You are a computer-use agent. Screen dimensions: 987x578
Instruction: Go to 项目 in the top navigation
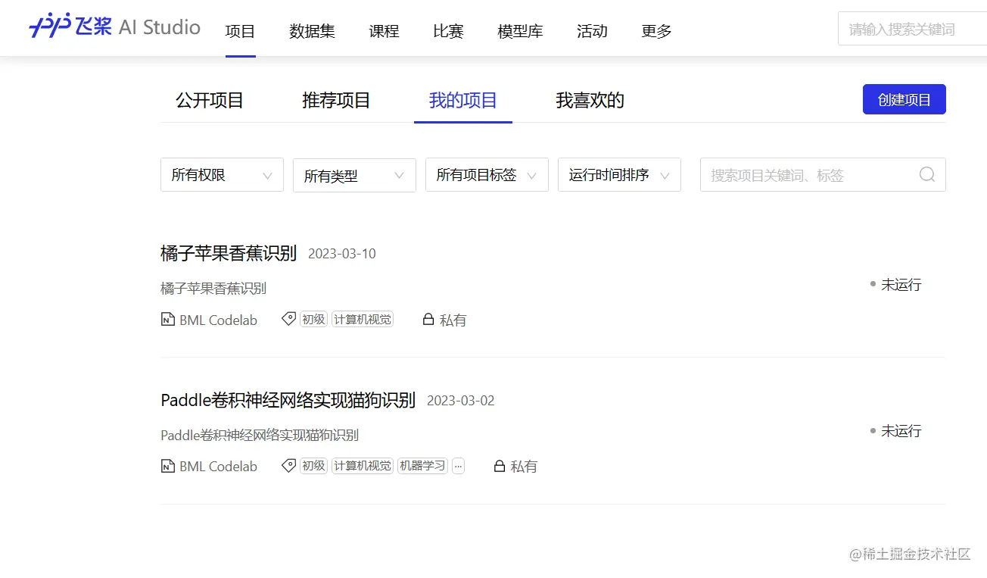click(x=241, y=31)
